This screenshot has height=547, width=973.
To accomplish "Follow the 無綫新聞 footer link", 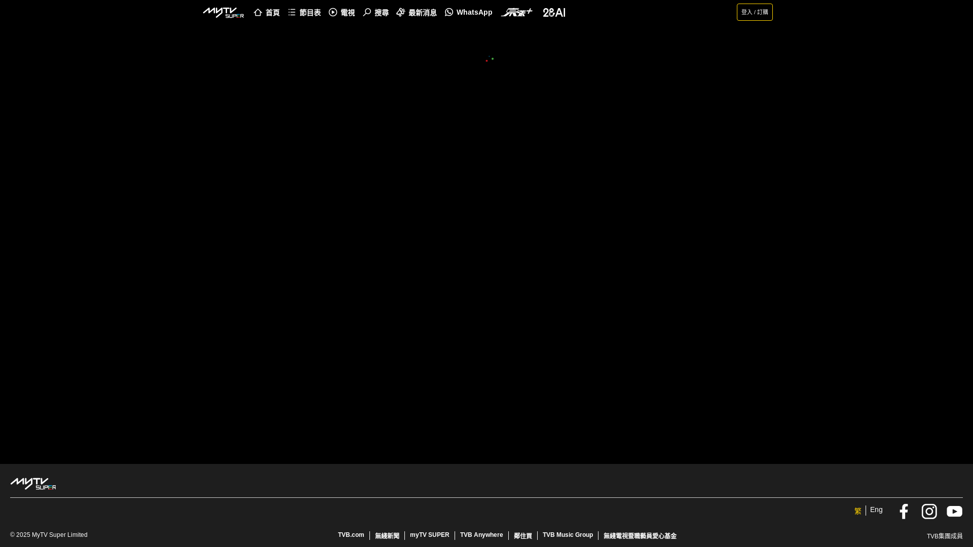I will (387, 536).
